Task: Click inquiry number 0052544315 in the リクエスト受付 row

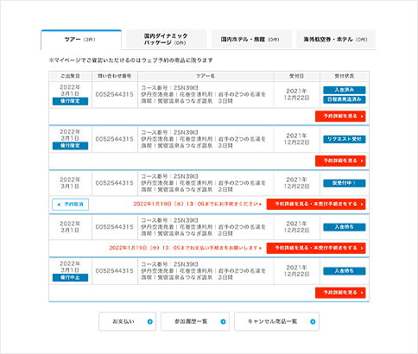Action: coord(115,139)
